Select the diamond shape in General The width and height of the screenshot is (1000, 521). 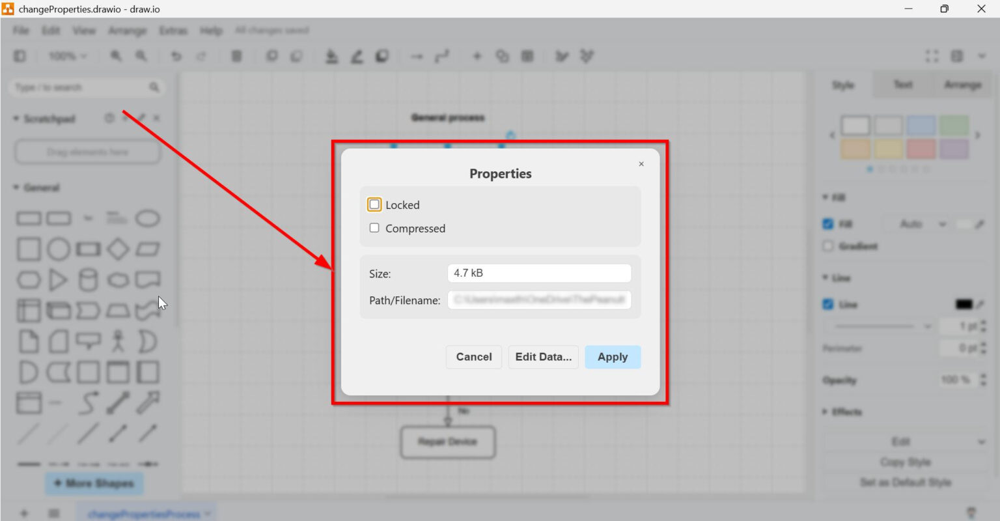click(x=118, y=249)
